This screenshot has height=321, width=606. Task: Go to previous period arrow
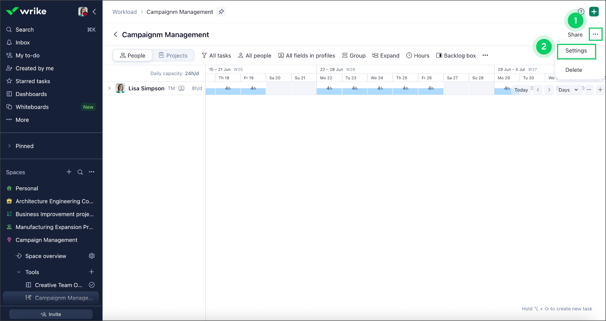(538, 90)
